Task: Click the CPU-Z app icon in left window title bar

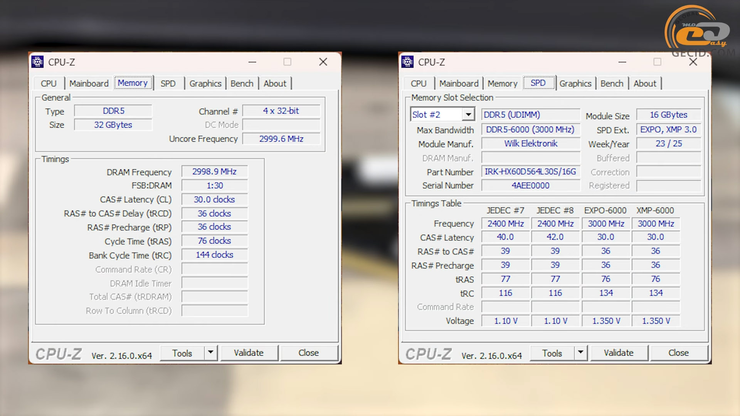Action: pos(37,62)
